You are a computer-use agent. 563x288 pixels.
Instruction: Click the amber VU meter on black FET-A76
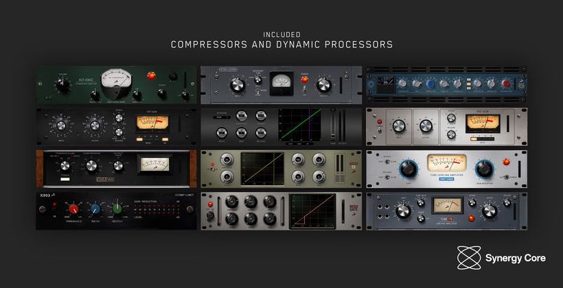pyautogui.click(x=152, y=123)
